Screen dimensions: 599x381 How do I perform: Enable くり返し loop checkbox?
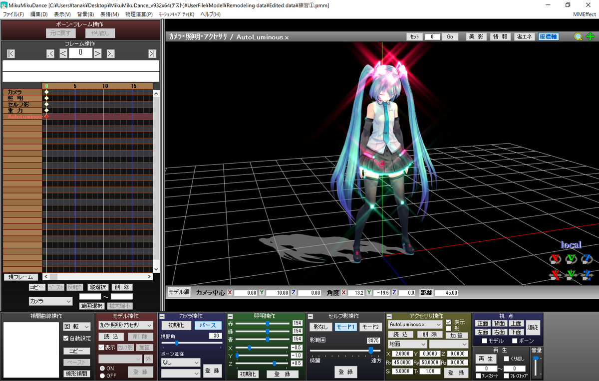tap(506, 359)
